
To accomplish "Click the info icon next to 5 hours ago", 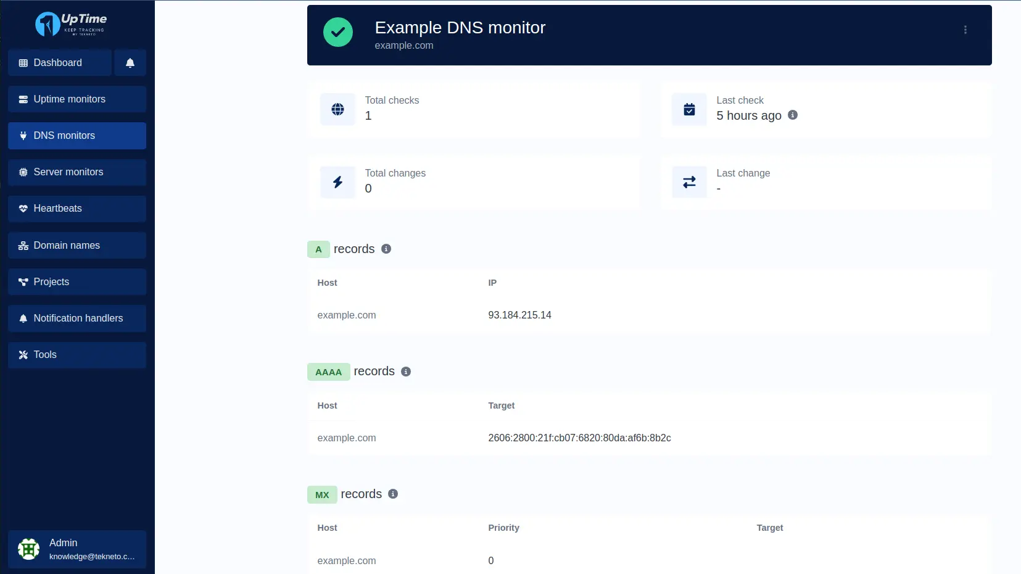I will click(x=793, y=115).
